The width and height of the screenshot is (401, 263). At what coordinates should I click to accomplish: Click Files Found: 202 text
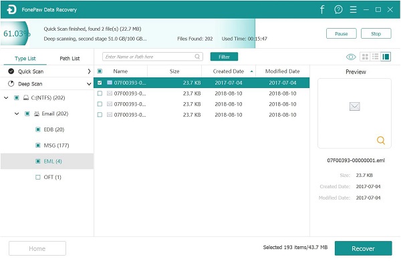(x=195, y=39)
